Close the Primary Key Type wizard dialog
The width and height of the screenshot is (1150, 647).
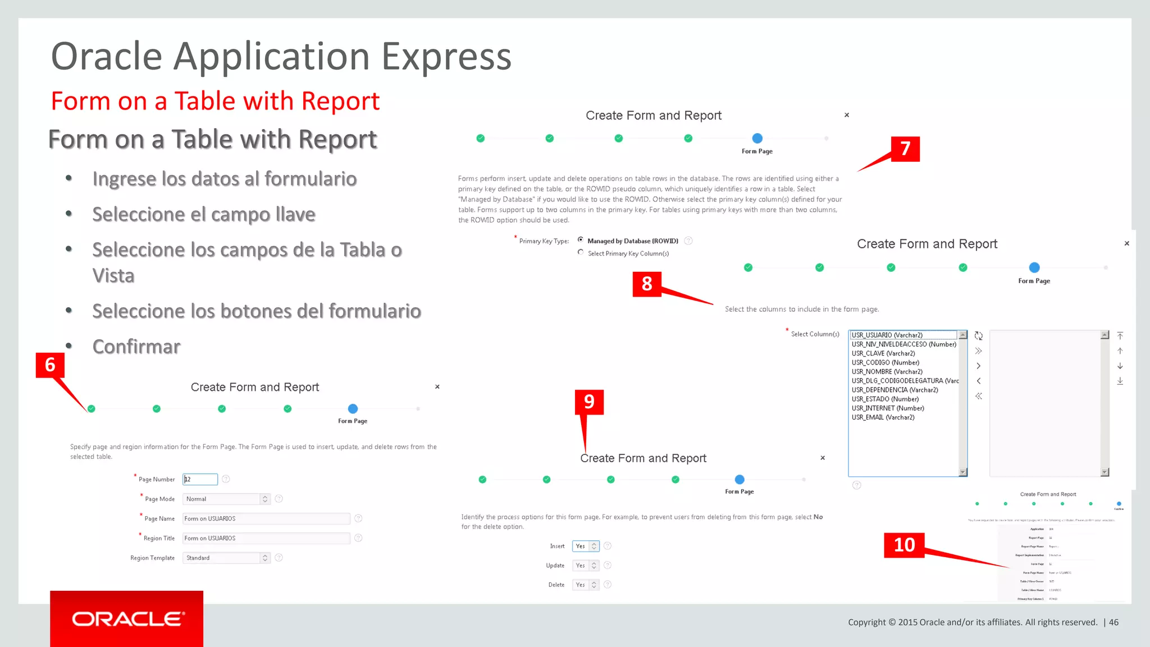(x=847, y=115)
